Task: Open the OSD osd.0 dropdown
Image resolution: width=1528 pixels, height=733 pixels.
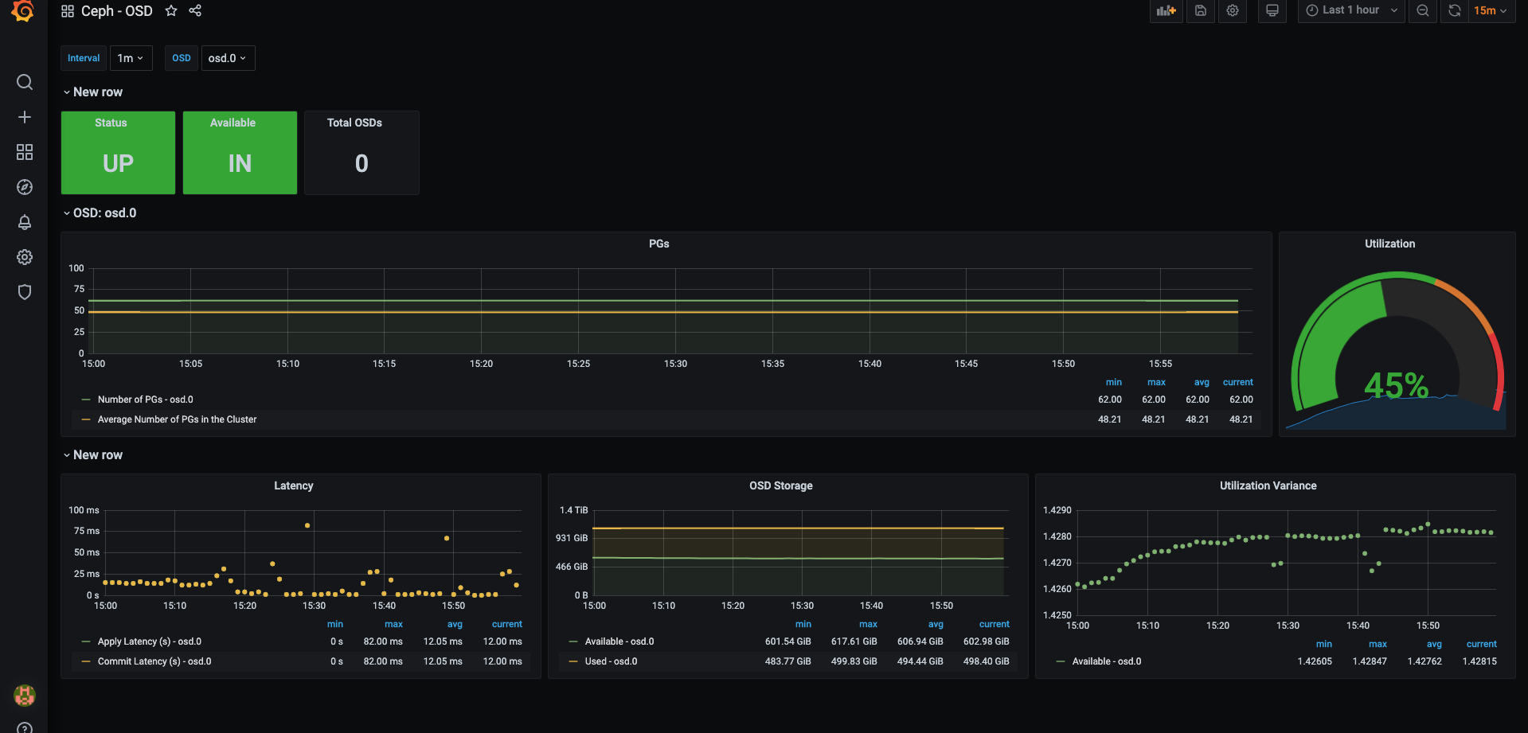Action: [228, 58]
